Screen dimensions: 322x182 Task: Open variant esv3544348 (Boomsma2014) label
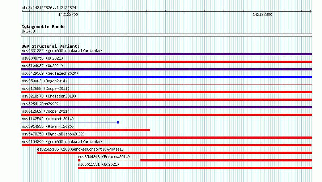[104, 157]
